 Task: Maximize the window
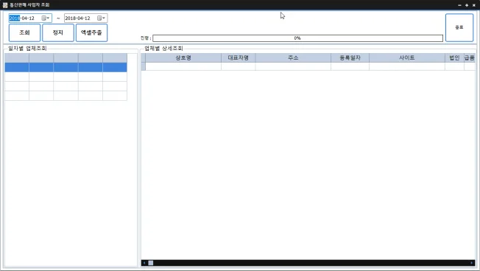tap(467, 5)
